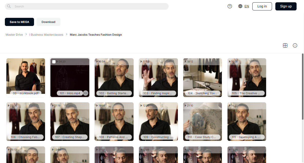Change language via EN link
Screen dimensions: 304x163
247,6
